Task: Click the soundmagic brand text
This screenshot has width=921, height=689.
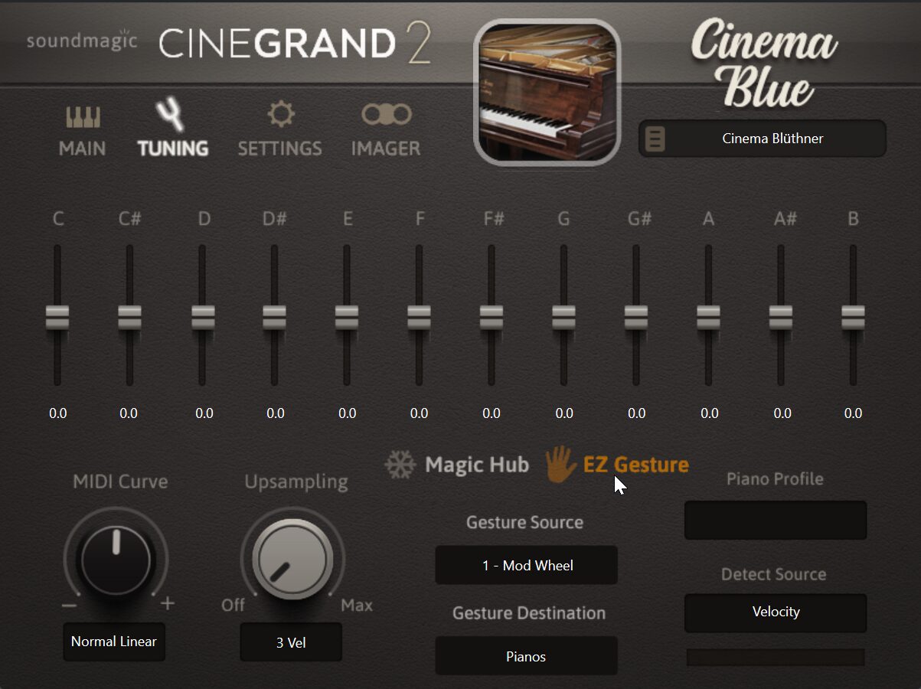Action: point(82,40)
